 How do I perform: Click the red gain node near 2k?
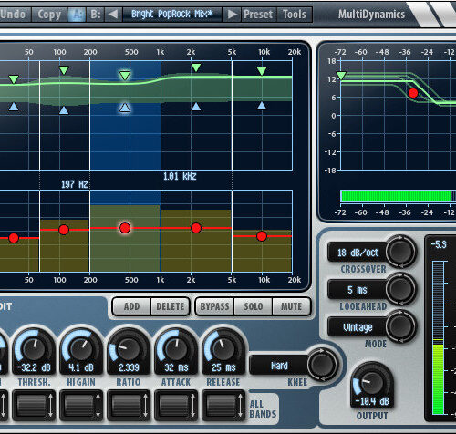point(196,228)
